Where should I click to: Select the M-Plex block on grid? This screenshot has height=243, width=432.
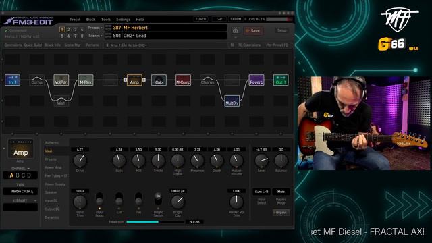pos(86,80)
